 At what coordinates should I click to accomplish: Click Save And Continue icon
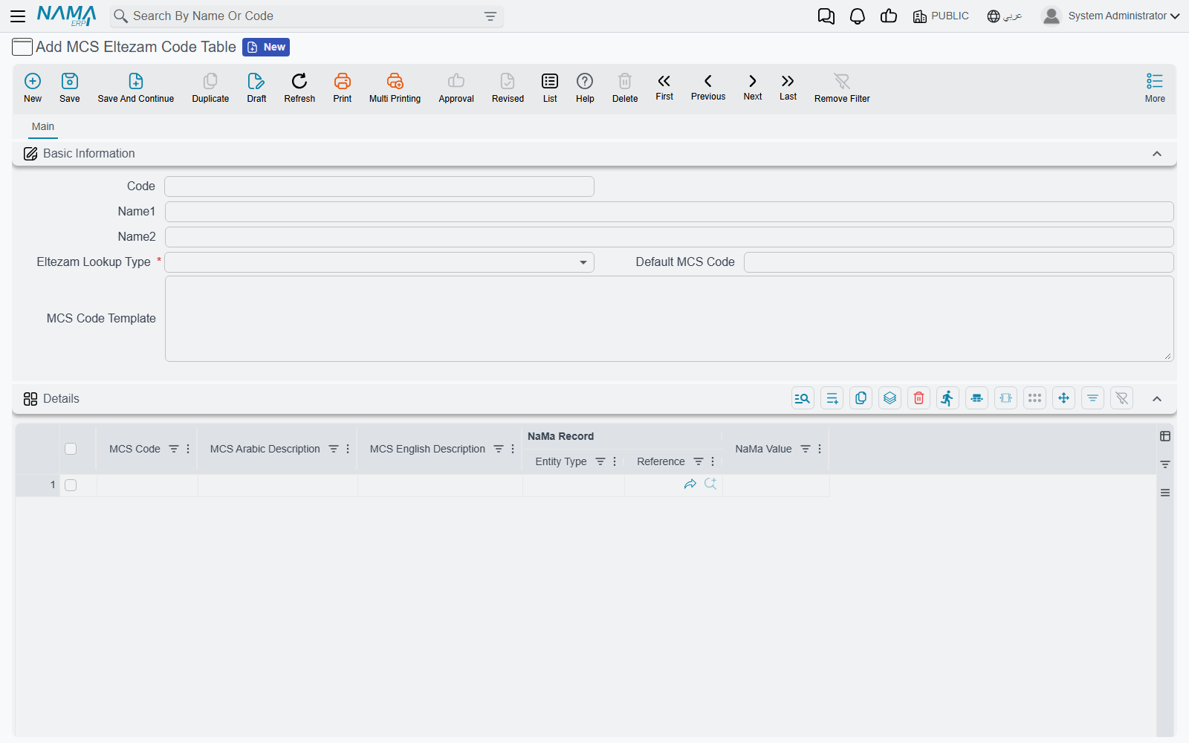136,88
